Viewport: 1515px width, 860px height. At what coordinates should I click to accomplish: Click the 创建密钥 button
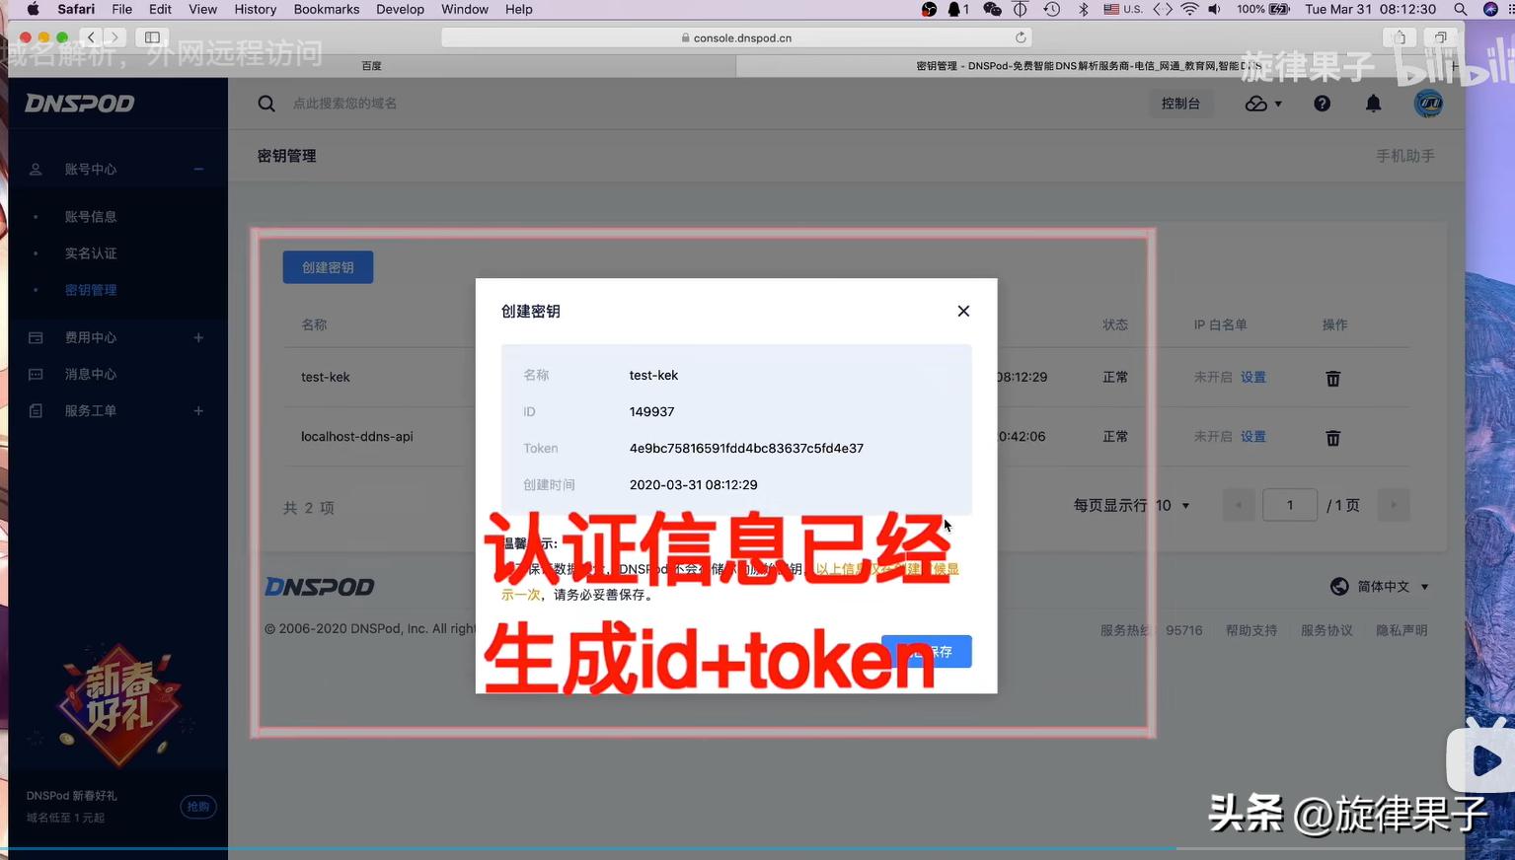[x=328, y=266]
